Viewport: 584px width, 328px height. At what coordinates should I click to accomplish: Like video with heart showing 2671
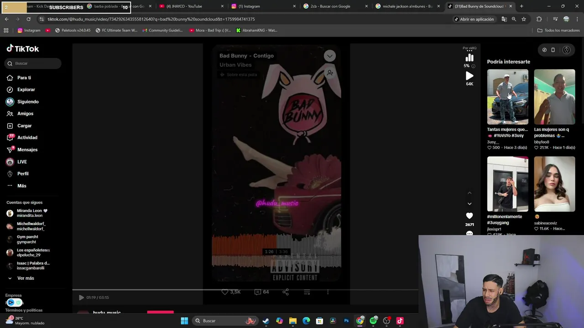(469, 215)
